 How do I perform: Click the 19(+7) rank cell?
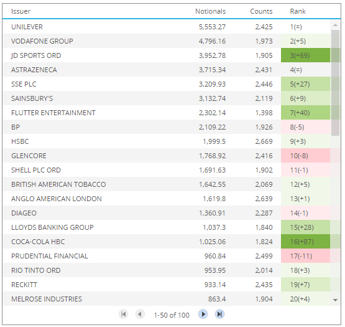[x=305, y=285]
